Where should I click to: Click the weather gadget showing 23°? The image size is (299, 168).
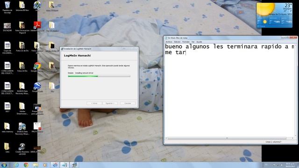[274, 15]
